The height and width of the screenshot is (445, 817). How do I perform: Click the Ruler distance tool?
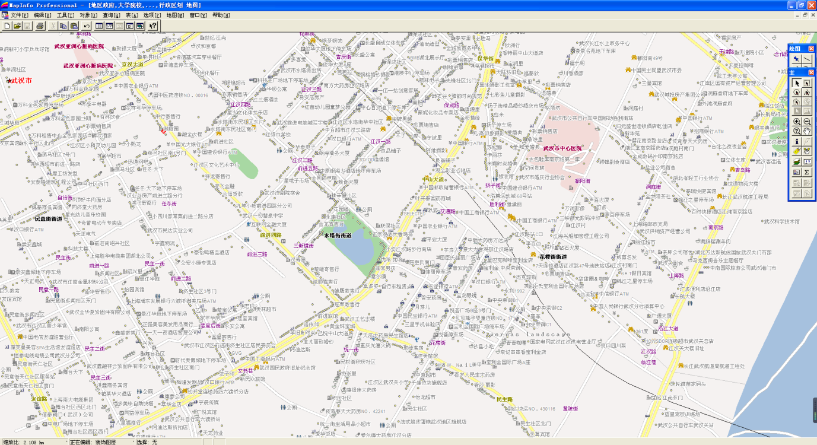pyautogui.click(x=807, y=161)
